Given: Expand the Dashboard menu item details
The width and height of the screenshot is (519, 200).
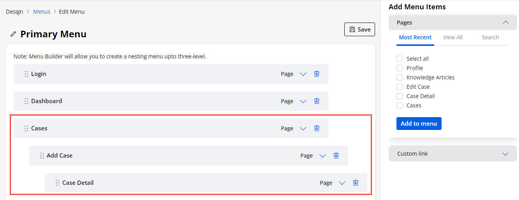Looking at the screenshot, I should pos(303,101).
